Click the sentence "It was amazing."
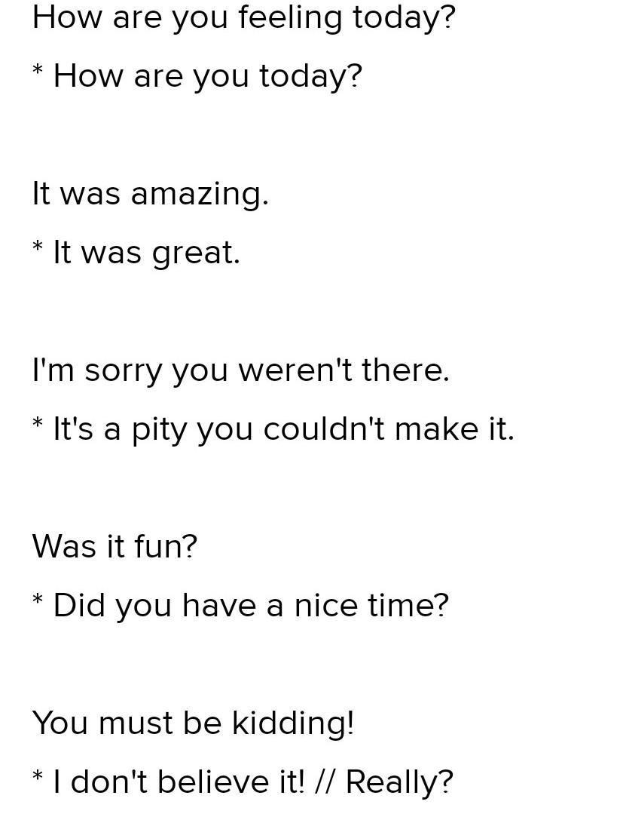This screenshot has width=626, height=820. (x=150, y=194)
